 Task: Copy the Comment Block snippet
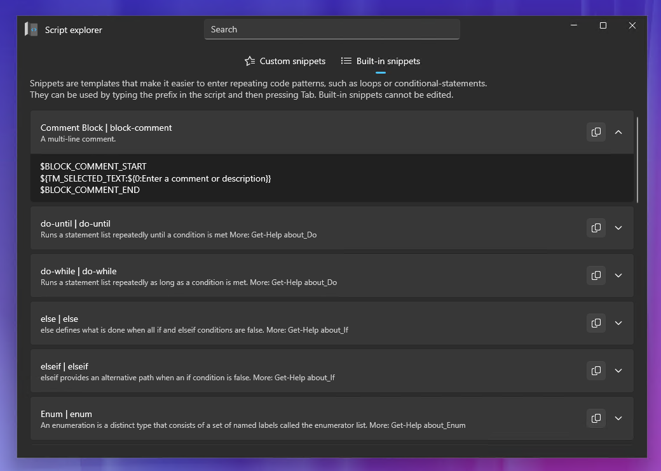596,132
